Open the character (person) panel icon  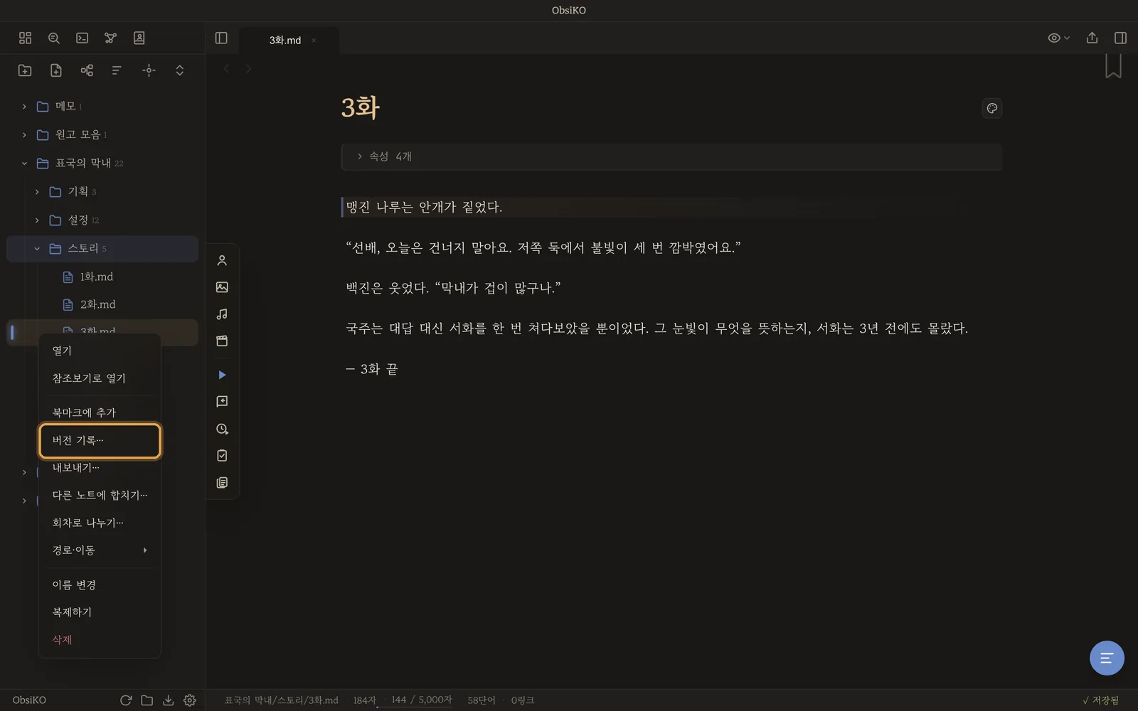click(x=222, y=260)
